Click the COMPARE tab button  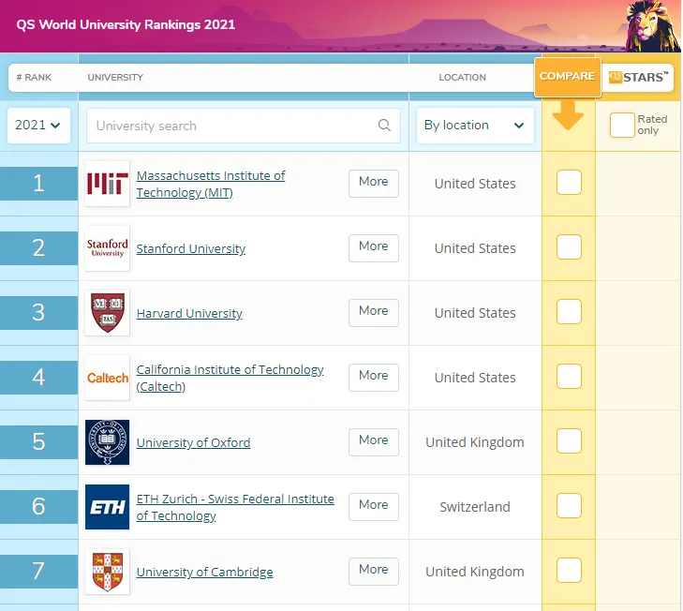pyautogui.click(x=567, y=77)
